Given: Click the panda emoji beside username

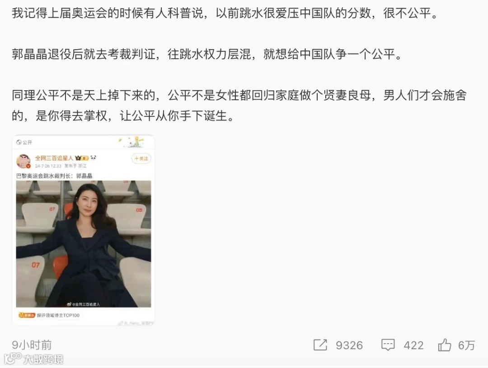Looking at the screenshot, I should [94, 158].
